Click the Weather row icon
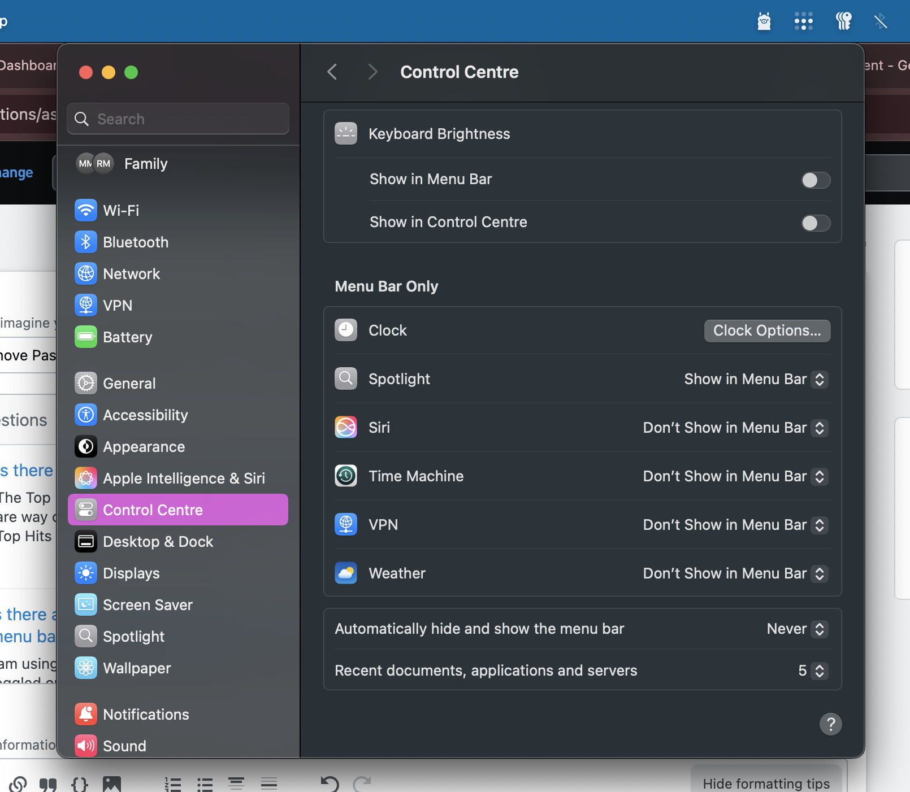 346,573
